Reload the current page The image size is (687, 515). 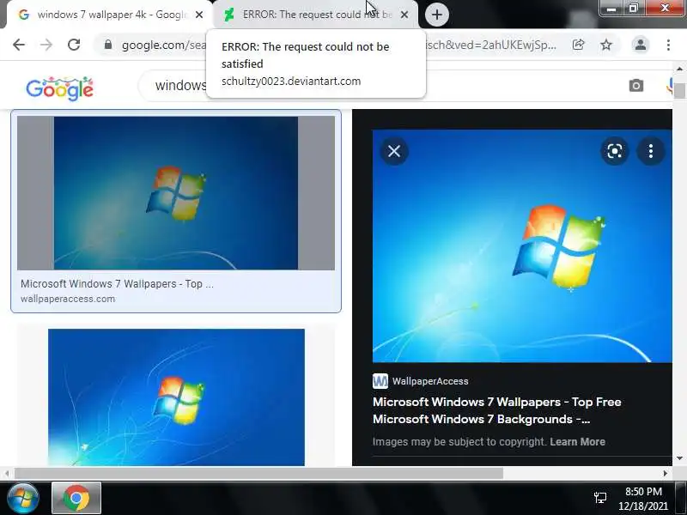pos(74,45)
